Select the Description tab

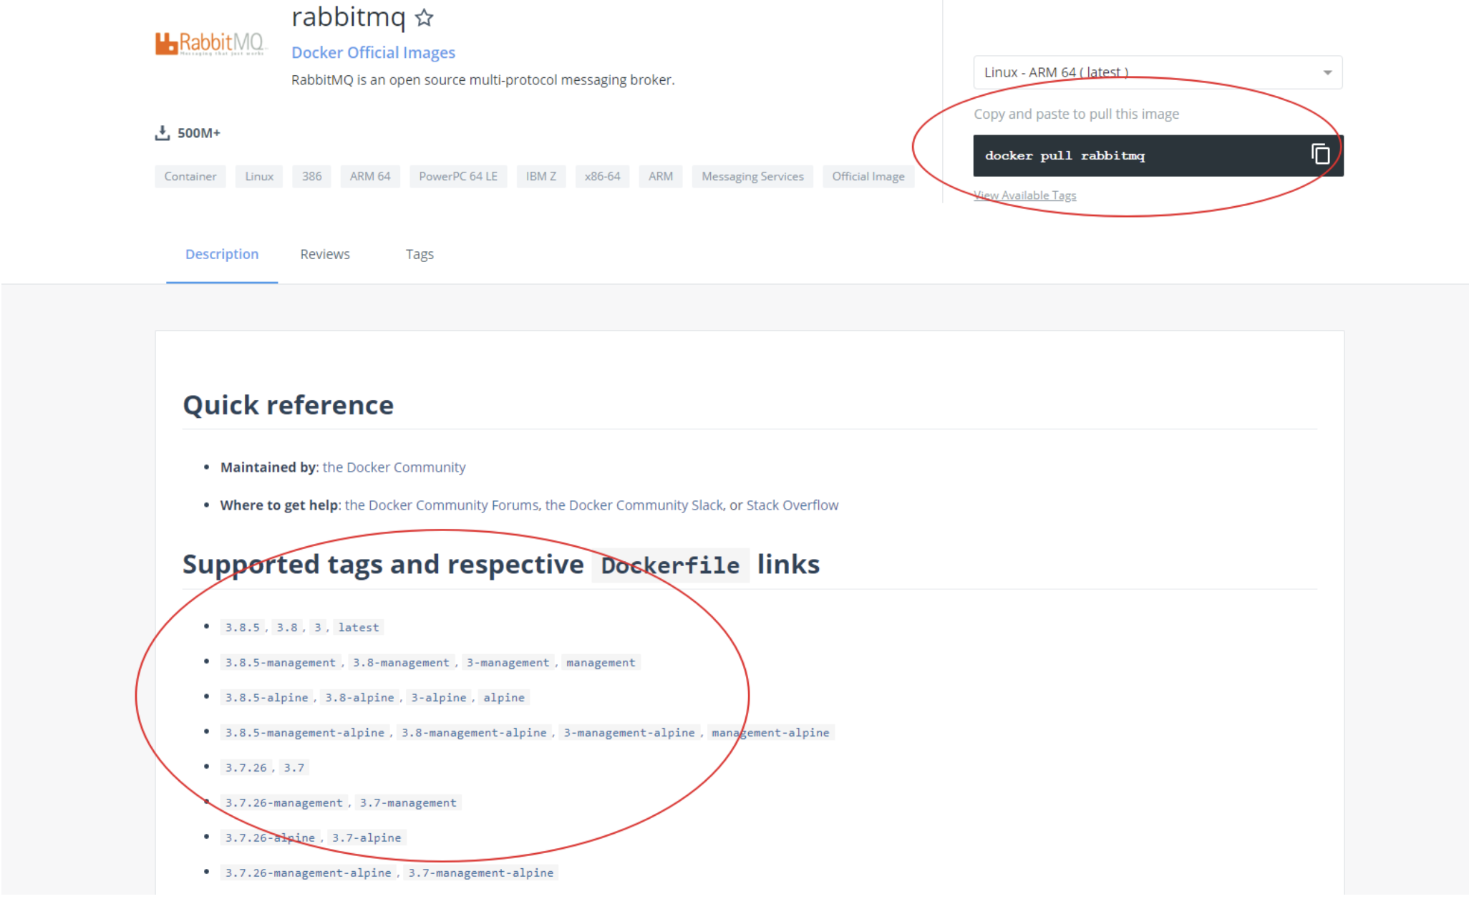(222, 254)
